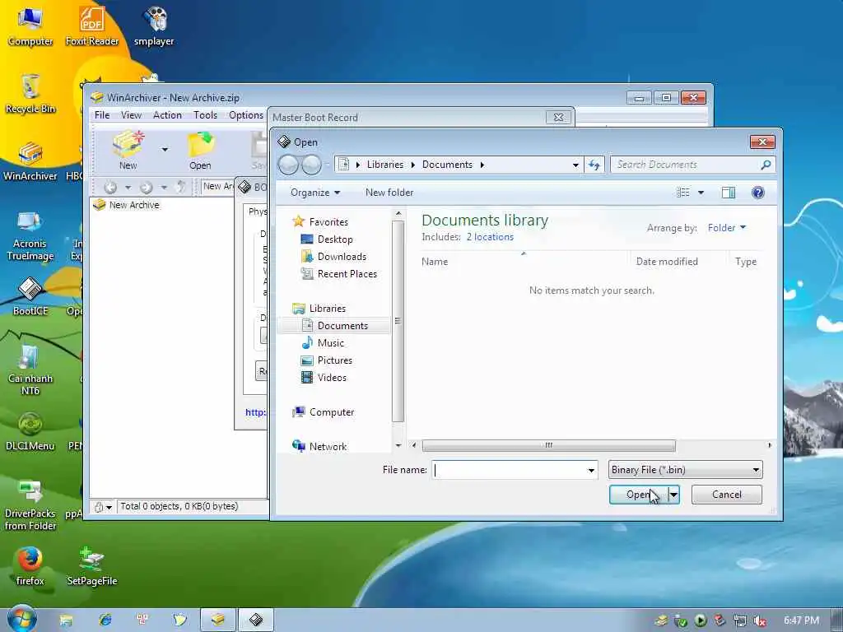The image size is (843, 632).
Task: Open the Organize dropdown menu
Action: (315, 193)
